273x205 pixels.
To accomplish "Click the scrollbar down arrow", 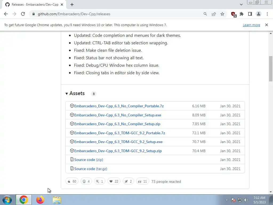I will [271, 192].
